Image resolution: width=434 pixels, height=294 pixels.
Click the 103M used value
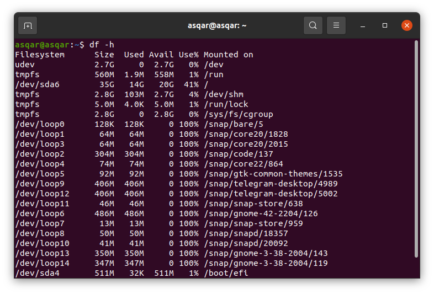point(134,94)
